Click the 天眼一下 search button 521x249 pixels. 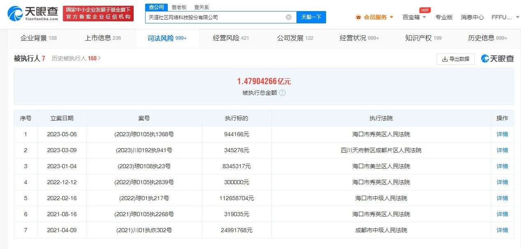311,17
